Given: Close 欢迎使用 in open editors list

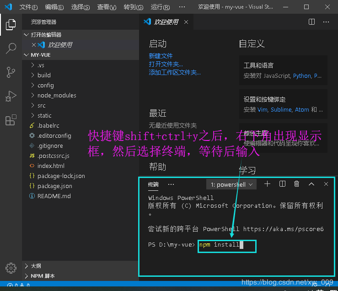Looking at the screenshot, I should pos(34,45).
